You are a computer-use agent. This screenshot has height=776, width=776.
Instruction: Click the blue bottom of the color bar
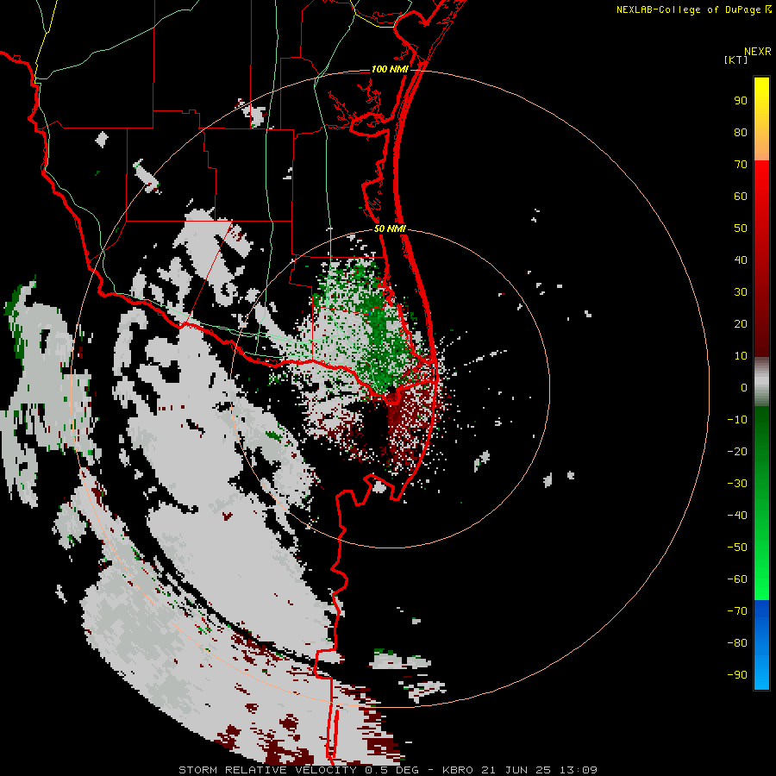coord(761,644)
